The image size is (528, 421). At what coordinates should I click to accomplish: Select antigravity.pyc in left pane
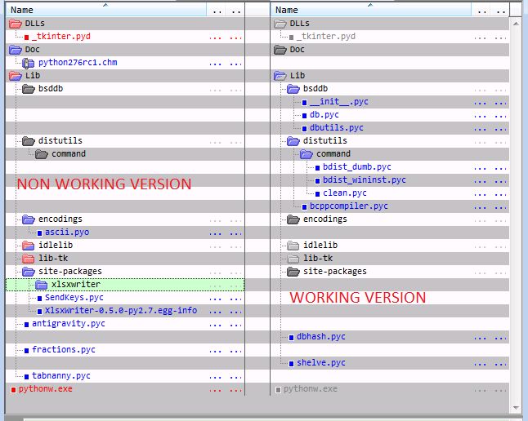69,323
